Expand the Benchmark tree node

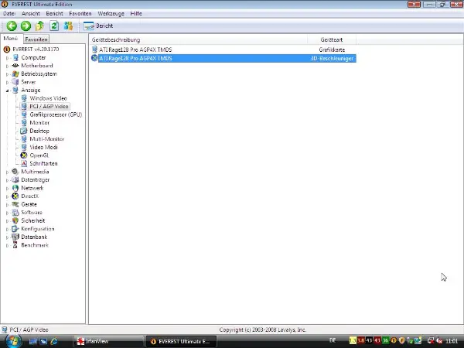pyautogui.click(x=8, y=245)
